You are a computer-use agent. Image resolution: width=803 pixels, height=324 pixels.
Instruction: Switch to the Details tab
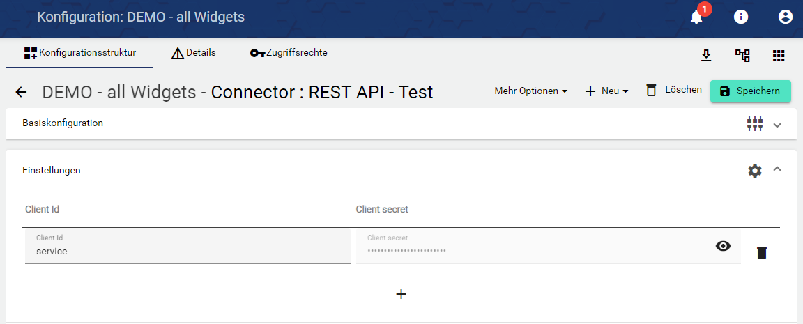click(x=194, y=53)
